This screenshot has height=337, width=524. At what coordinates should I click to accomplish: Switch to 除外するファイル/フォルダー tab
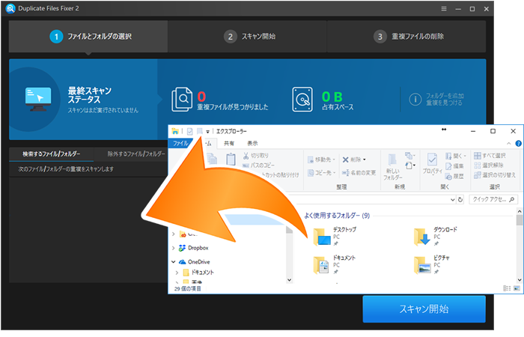(136, 154)
